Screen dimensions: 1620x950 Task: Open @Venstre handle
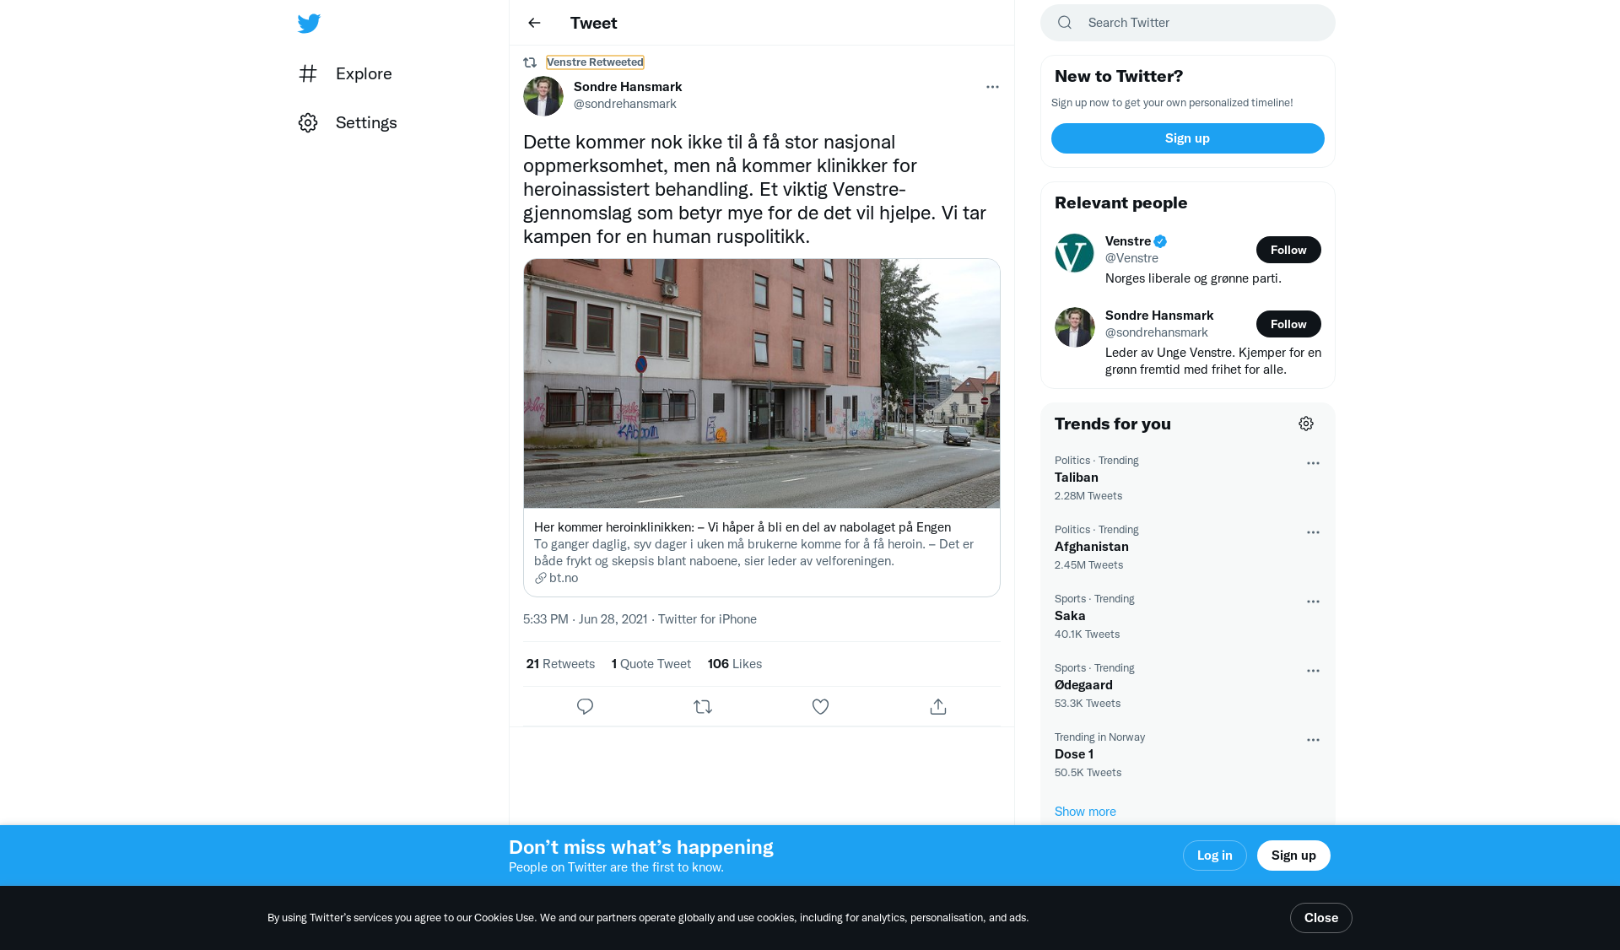pyautogui.click(x=1131, y=258)
